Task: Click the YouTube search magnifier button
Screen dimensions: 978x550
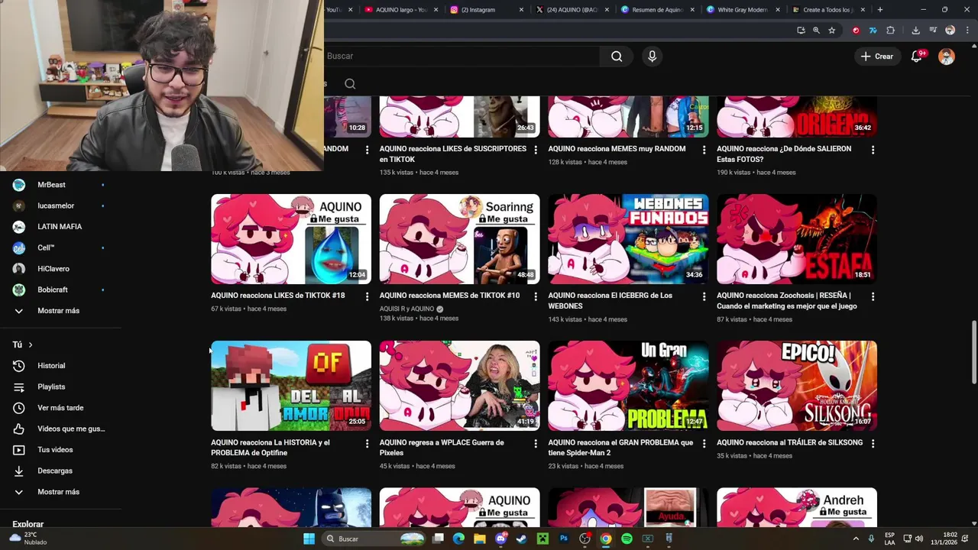Action: click(x=617, y=56)
